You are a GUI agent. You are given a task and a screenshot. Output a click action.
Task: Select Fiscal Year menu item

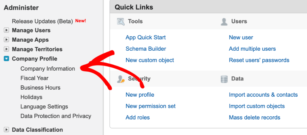click(34, 78)
